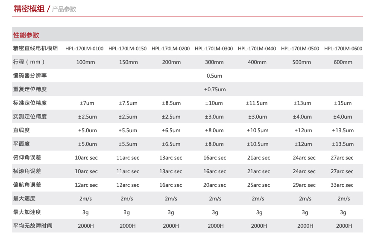
Task: Click the 500mm stroke value
Action: click(302, 62)
